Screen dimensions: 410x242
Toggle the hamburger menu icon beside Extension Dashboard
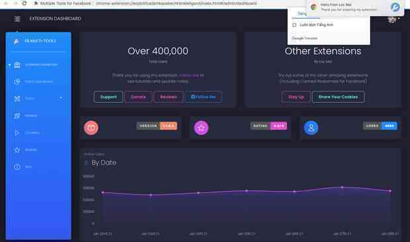click(x=17, y=19)
